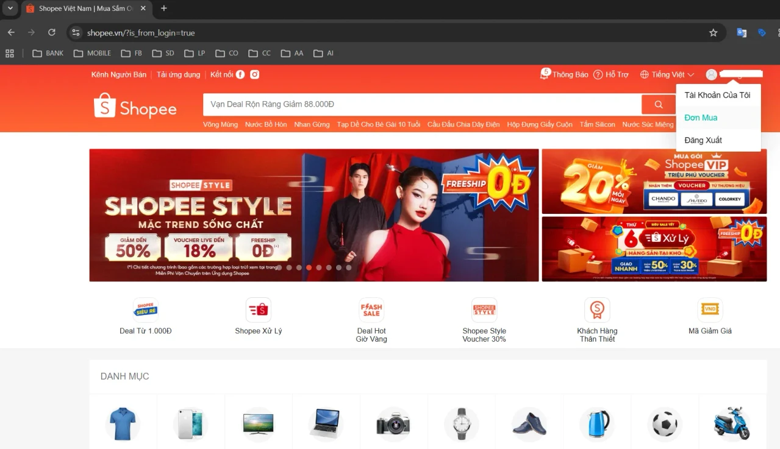Viewport: 780px width, 449px height.
Task: Open Khách Hàng Thân Thiết icon
Action: (597, 310)
